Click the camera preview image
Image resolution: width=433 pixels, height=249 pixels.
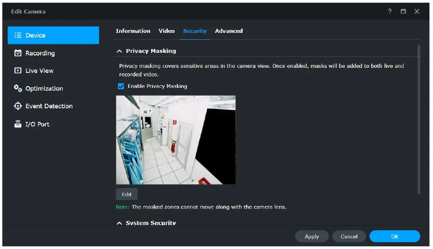click(176, 140)
